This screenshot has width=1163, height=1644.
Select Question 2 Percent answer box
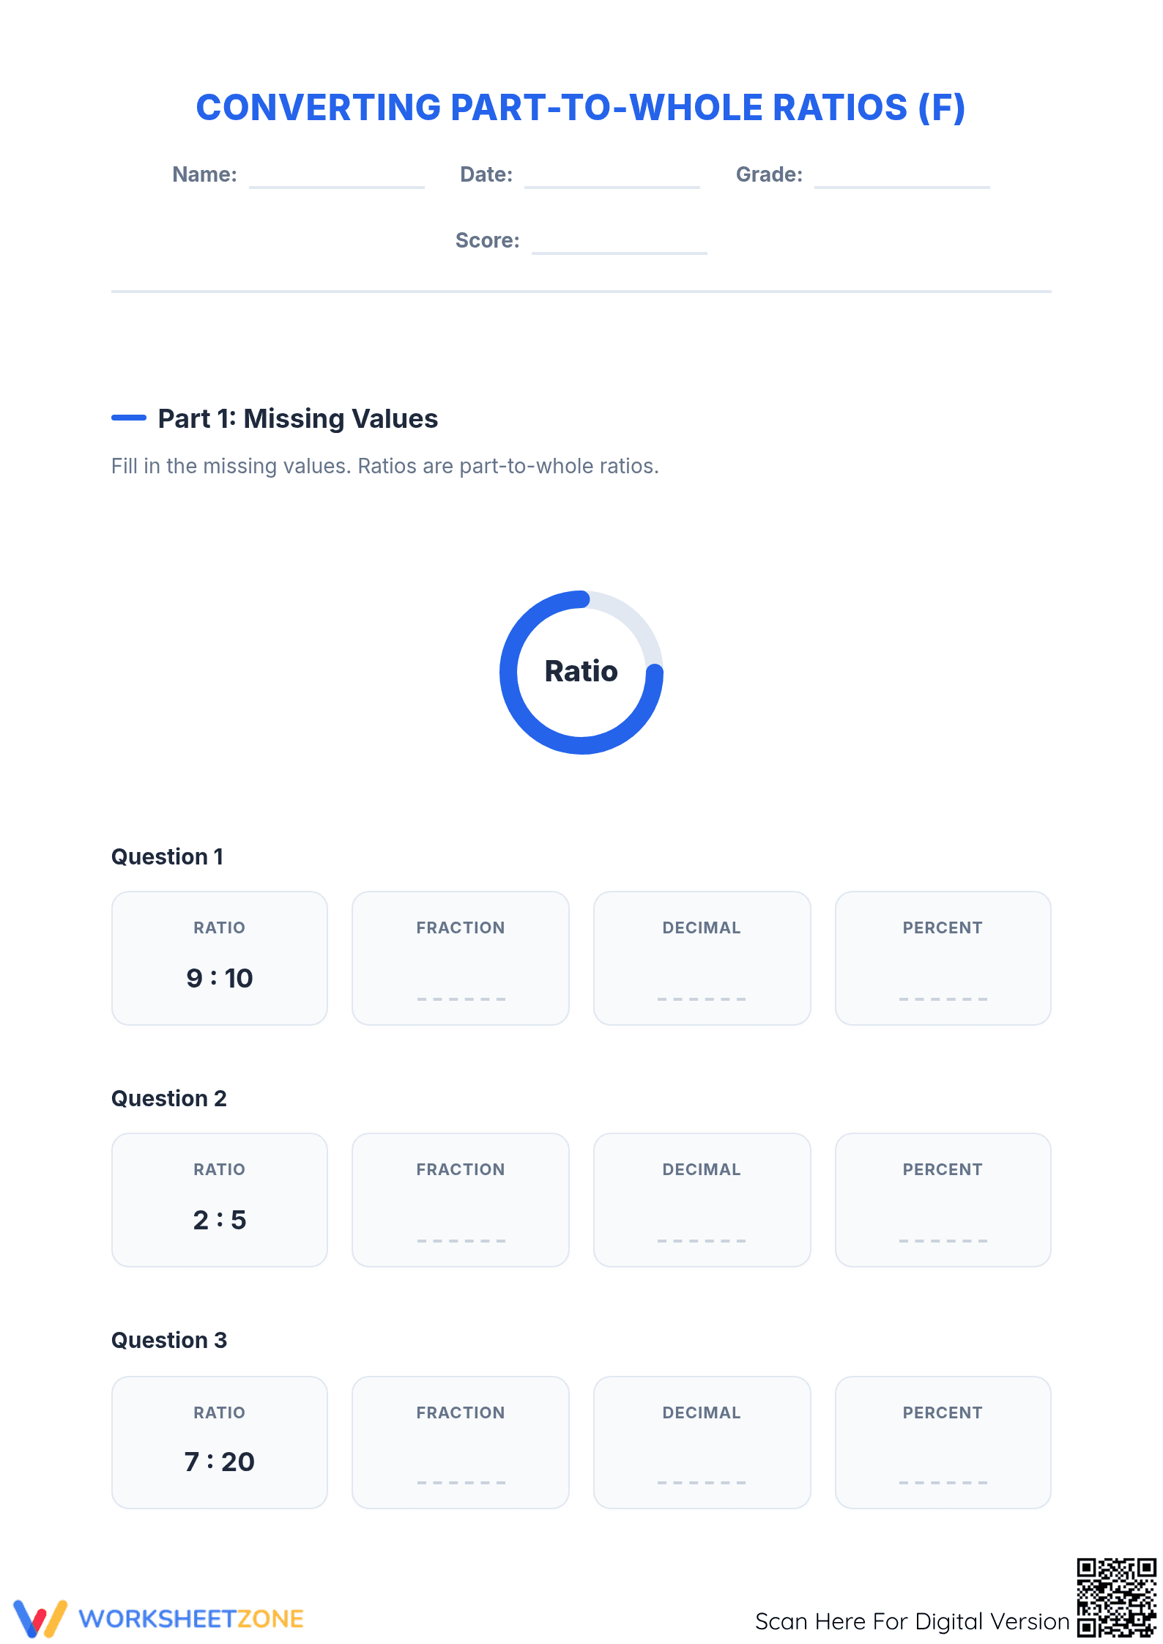coord(943,1200)
